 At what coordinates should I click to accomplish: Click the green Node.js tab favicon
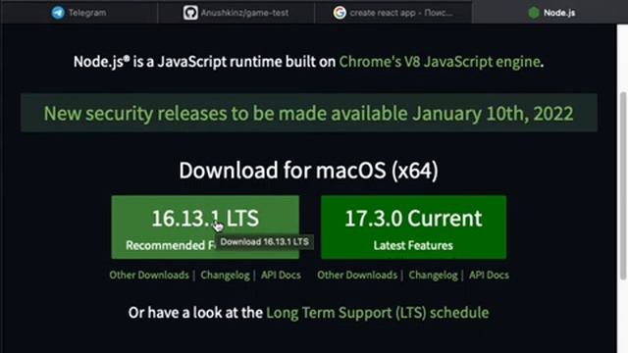pyautogui.click(x=534, y=13)
